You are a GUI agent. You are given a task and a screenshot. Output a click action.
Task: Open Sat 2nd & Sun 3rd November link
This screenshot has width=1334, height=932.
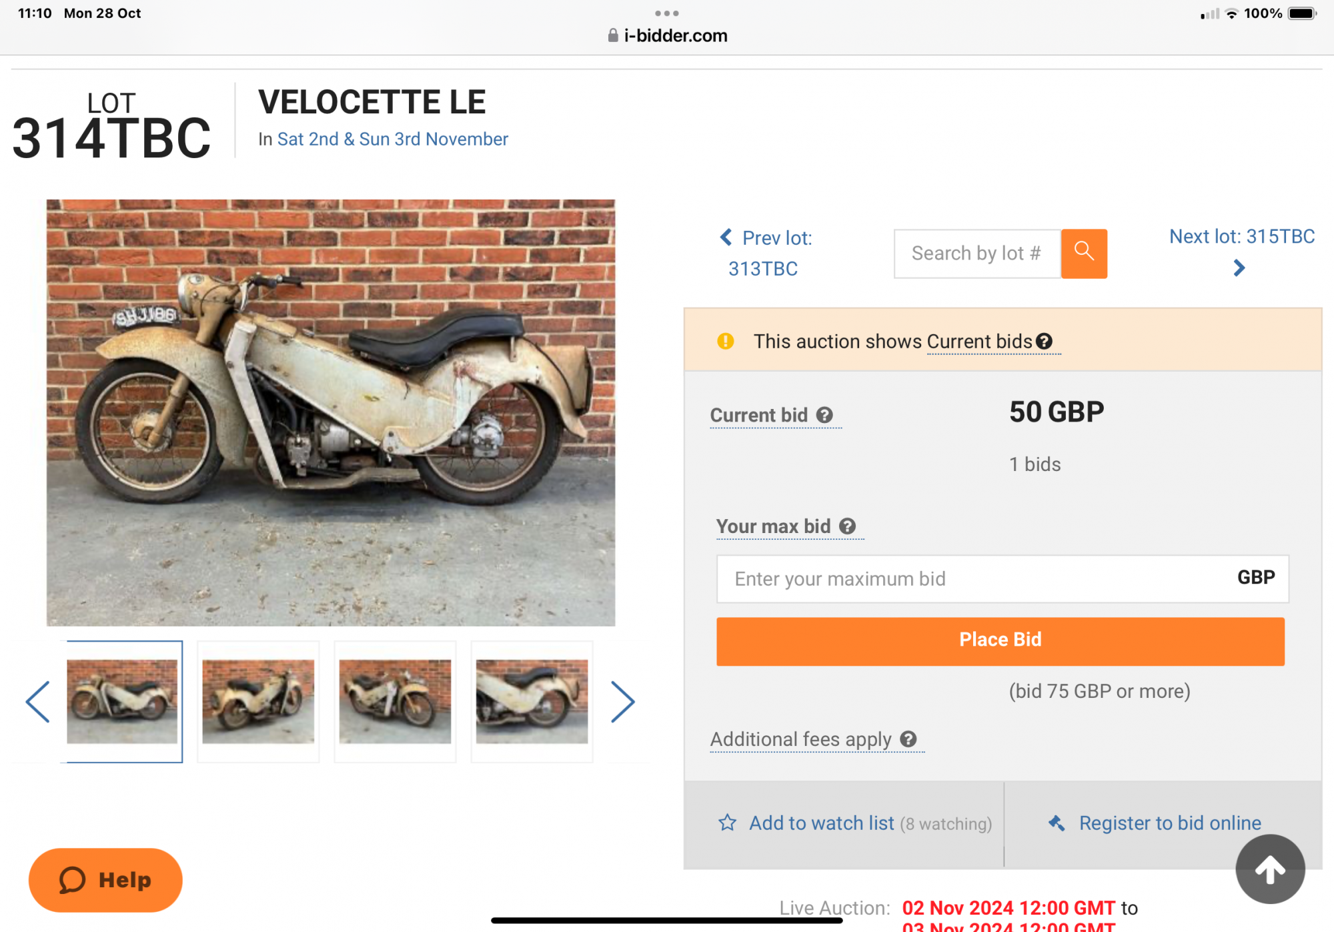pyautogui.click(x=392, y=139)
